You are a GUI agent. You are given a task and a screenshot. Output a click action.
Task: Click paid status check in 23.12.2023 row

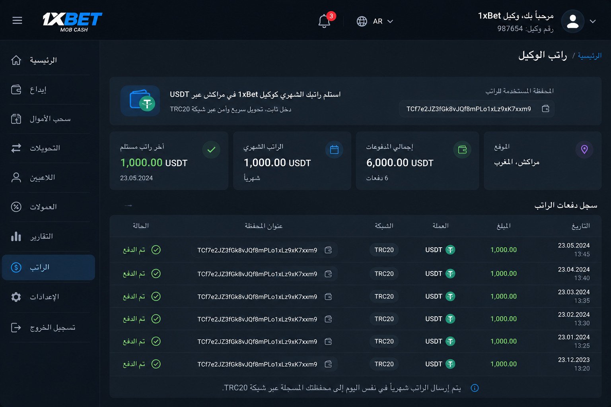coord(156,364)
